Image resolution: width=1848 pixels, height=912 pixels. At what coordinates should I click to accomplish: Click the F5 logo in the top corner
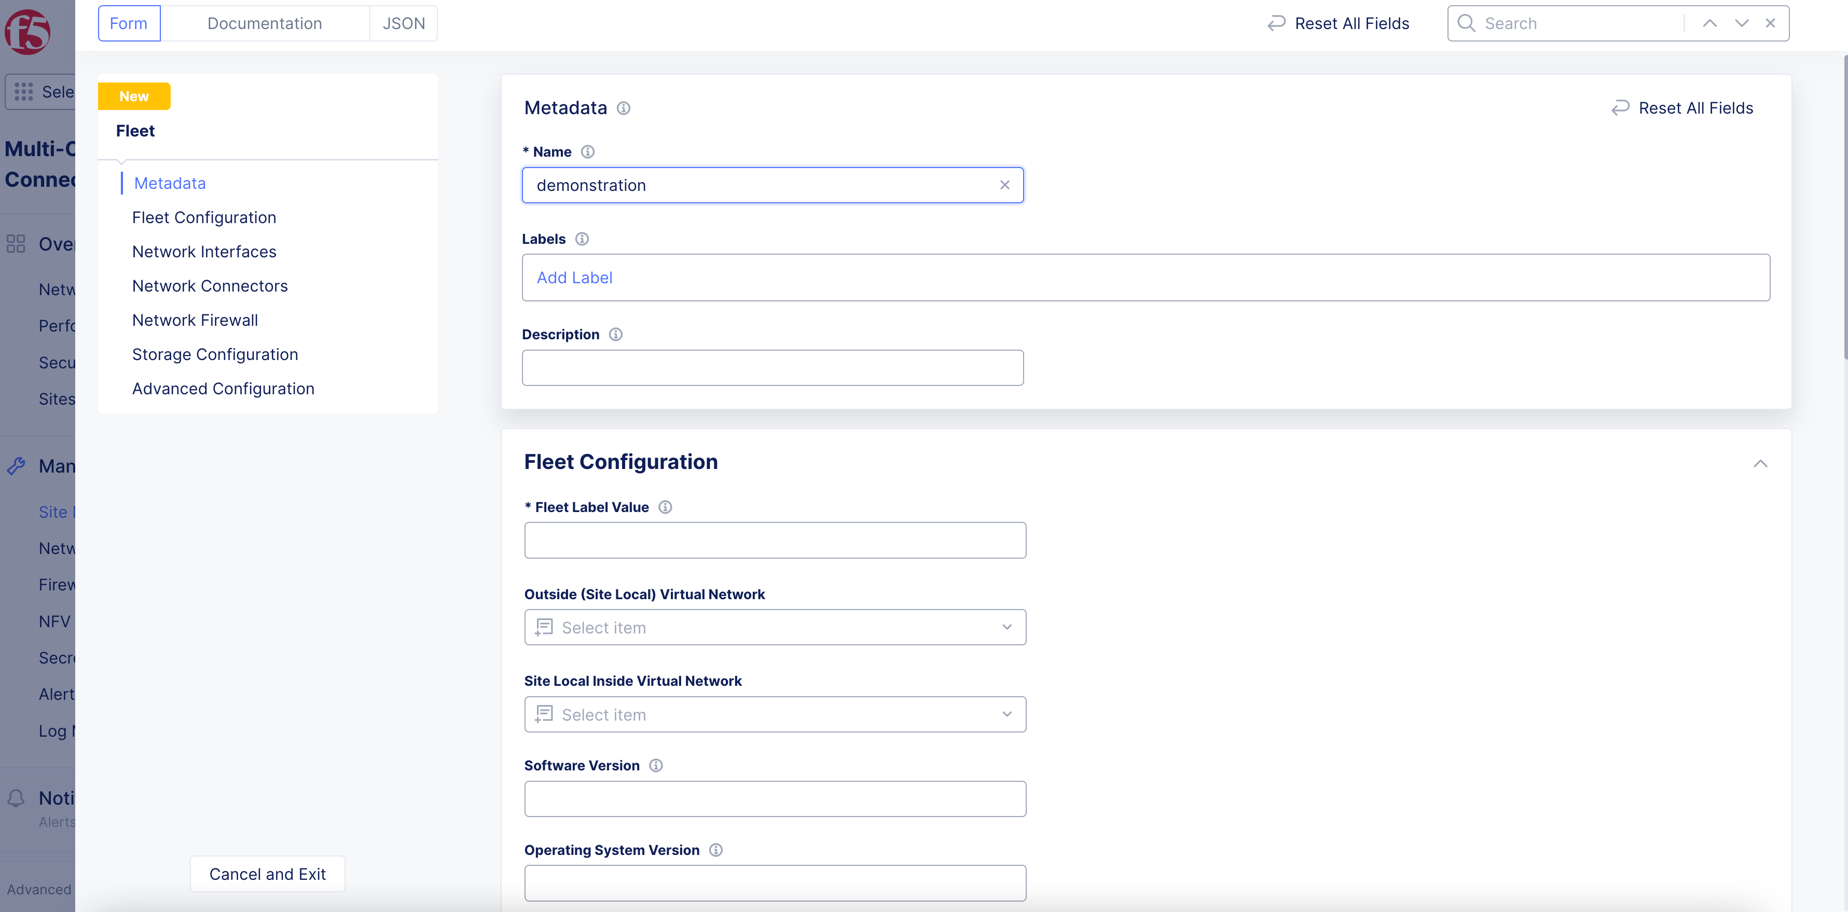tap(29, 32)
